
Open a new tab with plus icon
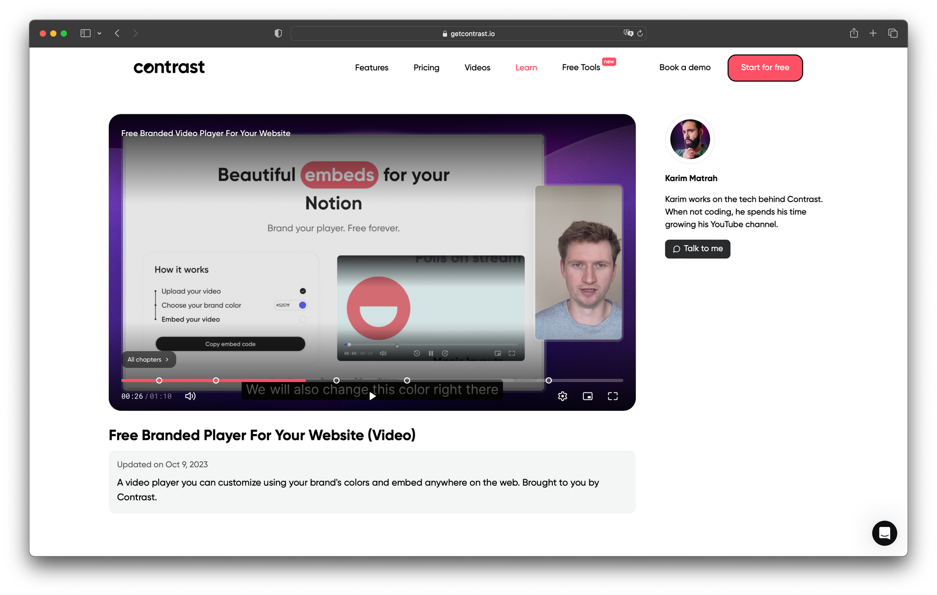[x=873, y=33]
